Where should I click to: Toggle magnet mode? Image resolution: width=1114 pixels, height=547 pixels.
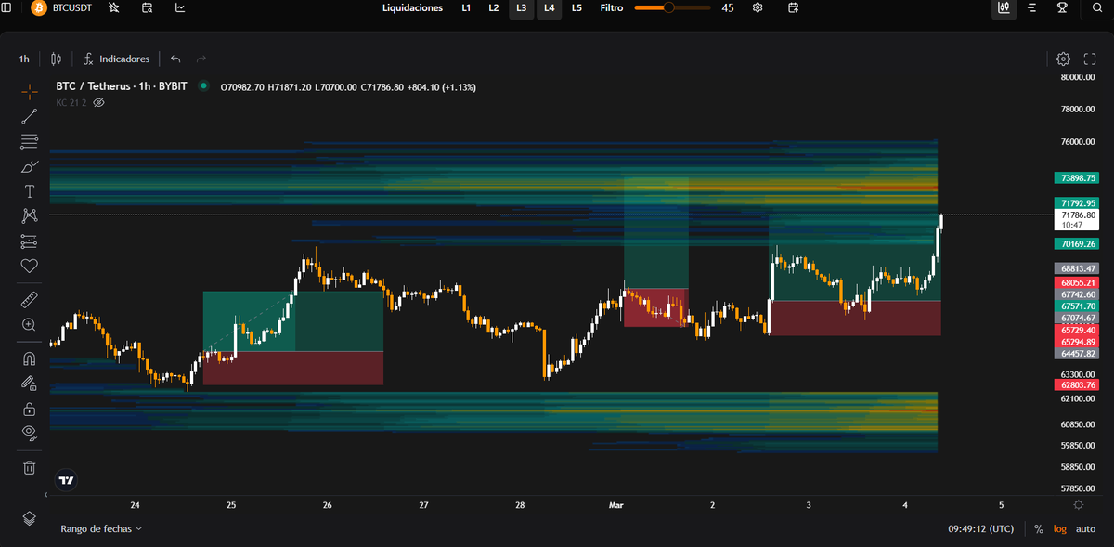(x=30, y=358)
